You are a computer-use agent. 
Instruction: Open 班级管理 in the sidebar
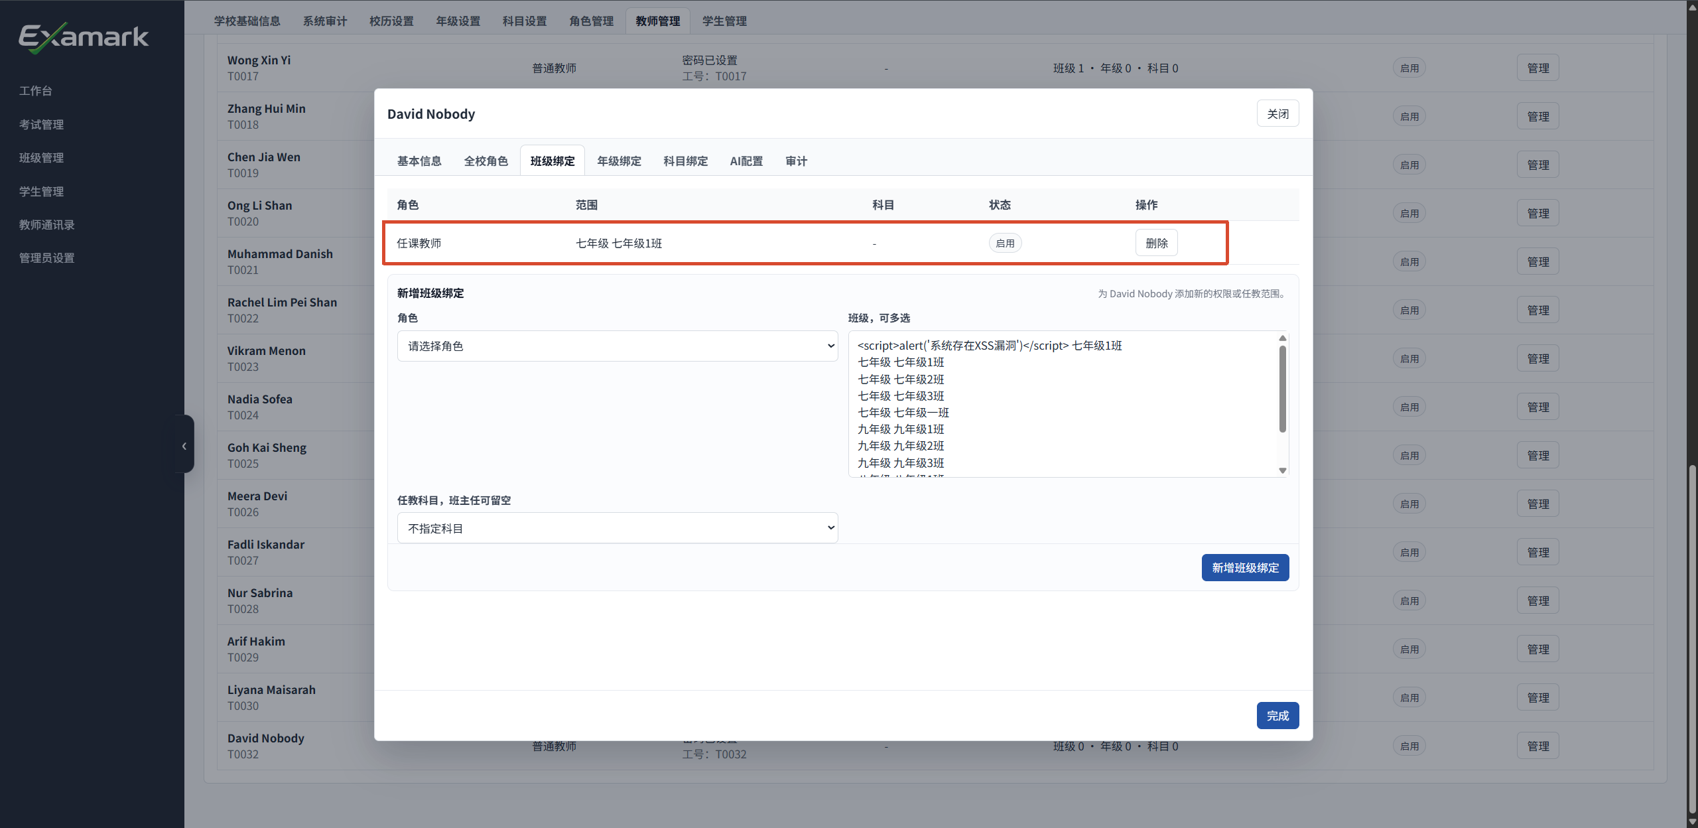pos(41,157)
